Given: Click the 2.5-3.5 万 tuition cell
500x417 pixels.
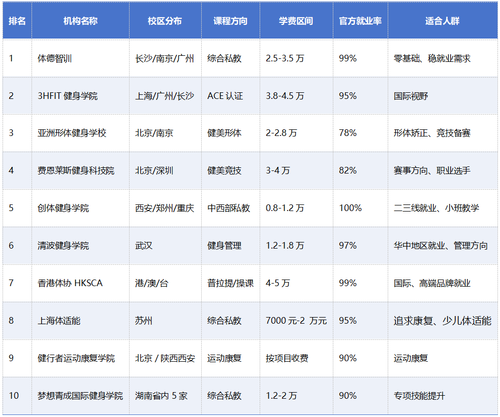Looking at the screenshot, I should click(x=296, y=58).
